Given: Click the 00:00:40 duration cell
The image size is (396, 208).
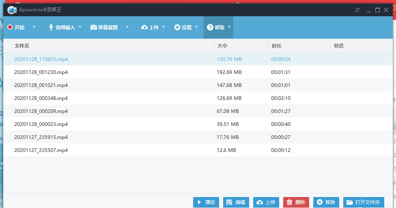Looking at the screenshot, I should tap(281, 124).
